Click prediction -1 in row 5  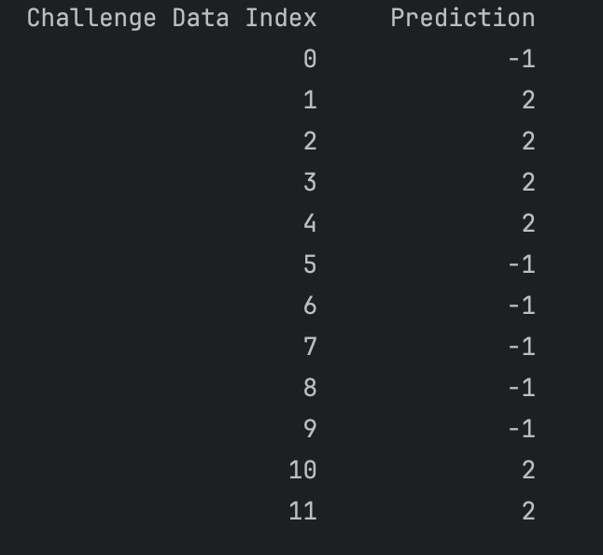[x=521, y=264]
